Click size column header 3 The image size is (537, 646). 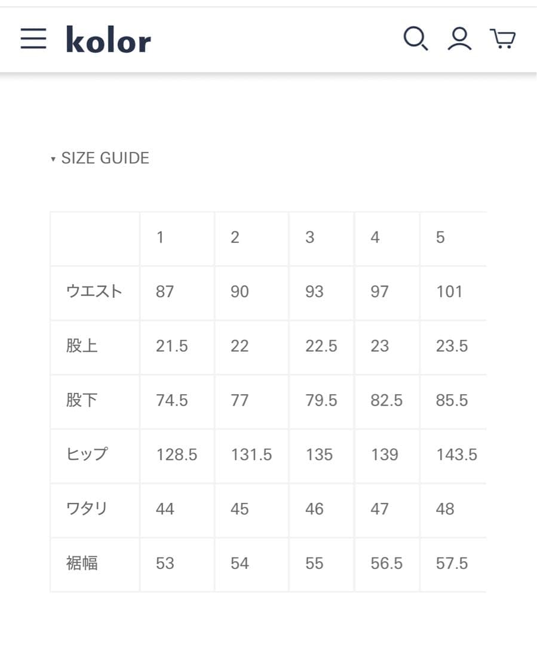pyautogui.click(x=309, y=237)
